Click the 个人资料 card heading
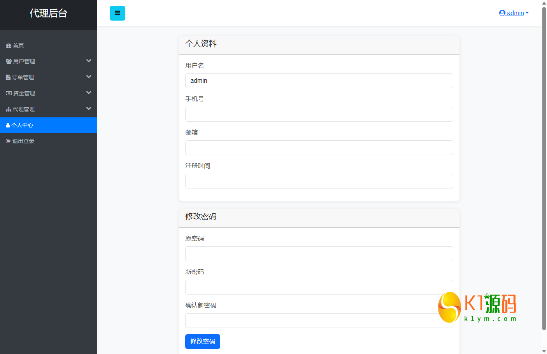This screenshot has height=354, width=547. click(x=201, y=44)
